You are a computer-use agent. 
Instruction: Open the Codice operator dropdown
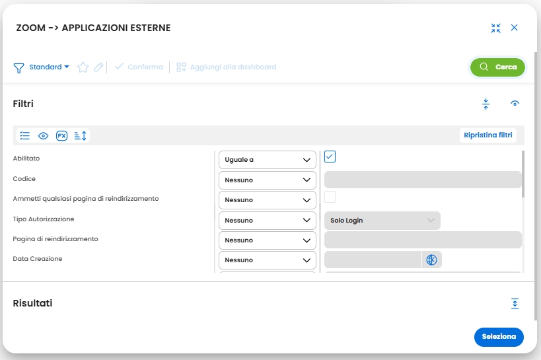point(268,180)
